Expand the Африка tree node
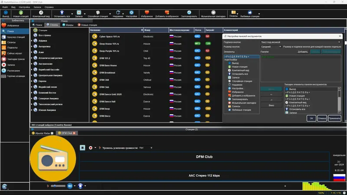347x195 pixels. pos(32,41)
